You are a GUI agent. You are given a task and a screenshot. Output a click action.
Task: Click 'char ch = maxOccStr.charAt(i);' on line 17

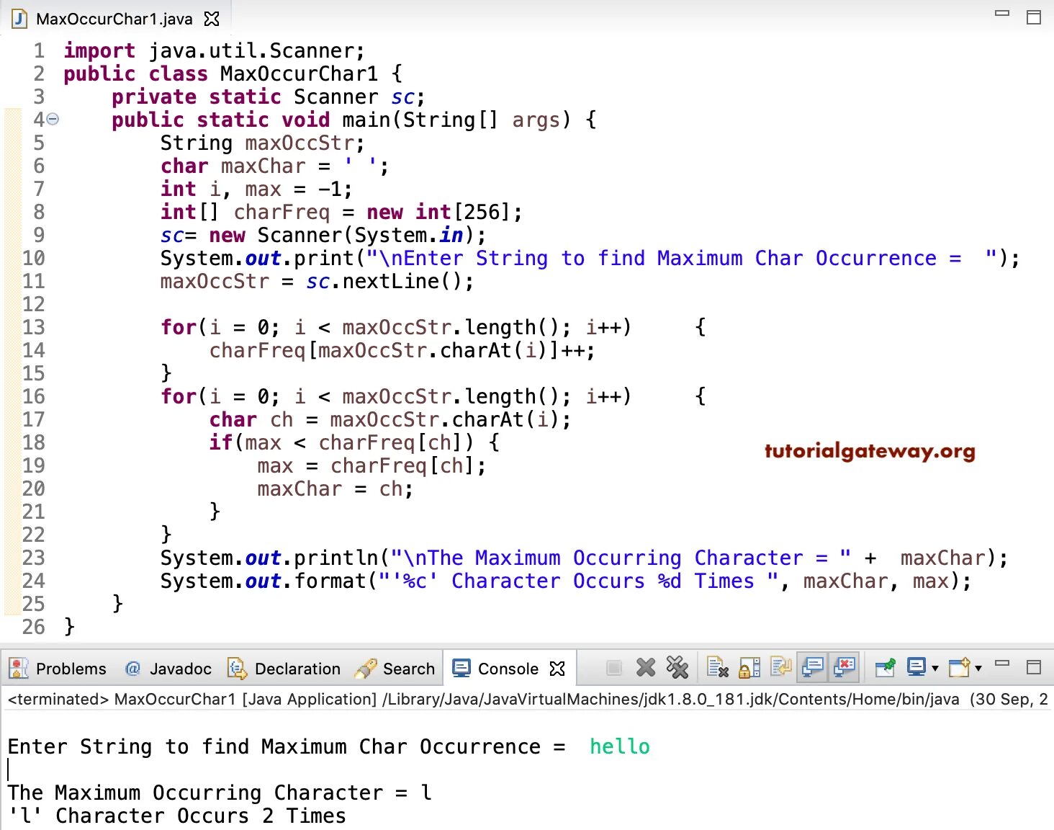389,419
